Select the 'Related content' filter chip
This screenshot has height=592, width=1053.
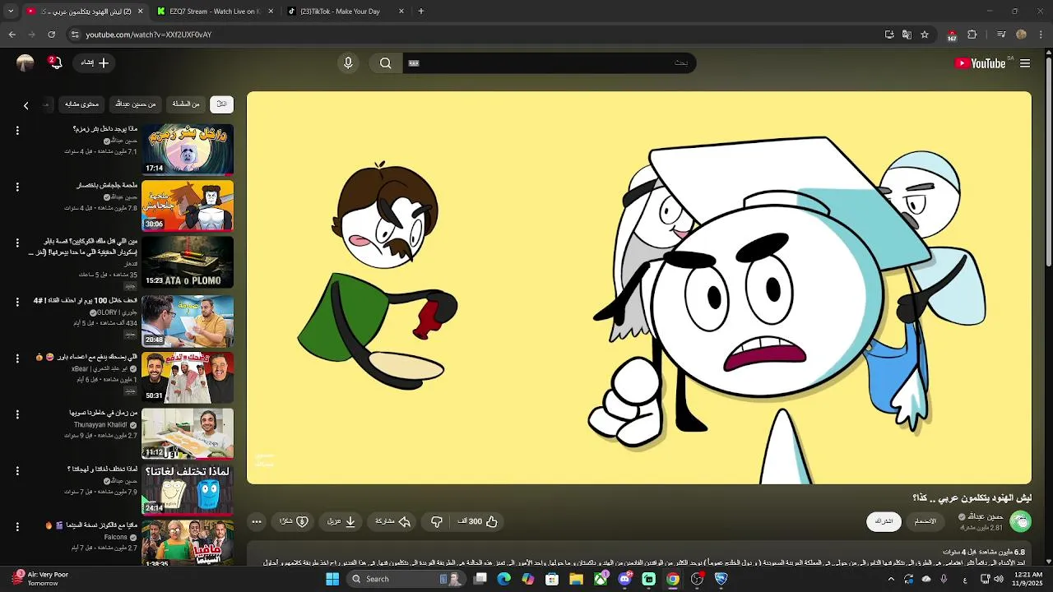tap(82, 104)
